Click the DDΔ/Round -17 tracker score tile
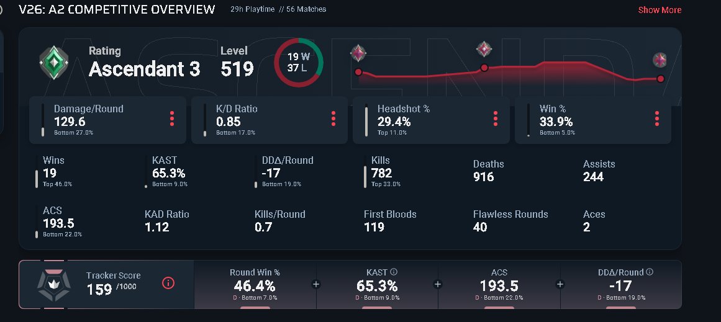Screen dimensions: 721x322 coord(621,285)
